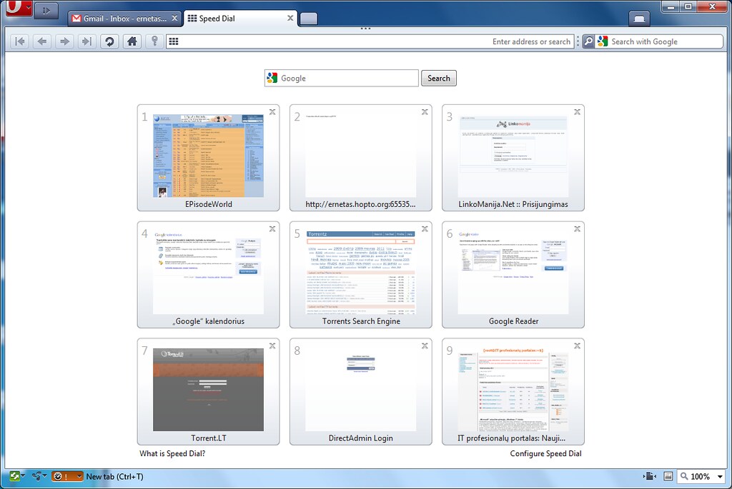This screenshot has width=732, height=489.
Task: Remove the DirectAdmin Login speed dial entry
Action: coord(425,346)
